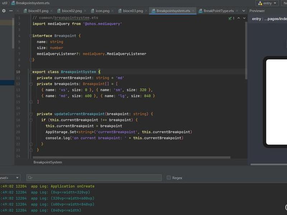Collapse the BreakpointSystem class fold marker

pos(31,72)
